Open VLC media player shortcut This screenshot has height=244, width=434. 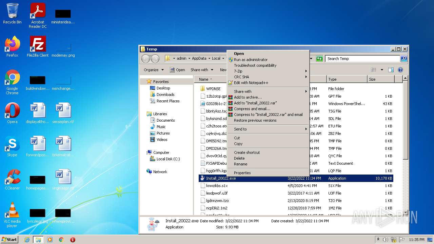click(x=12, y=215)
